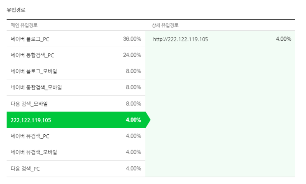Select the 네이버 통합검색_PC row
The height and width of the screenshot is (184, 306).
coord(76,55)
